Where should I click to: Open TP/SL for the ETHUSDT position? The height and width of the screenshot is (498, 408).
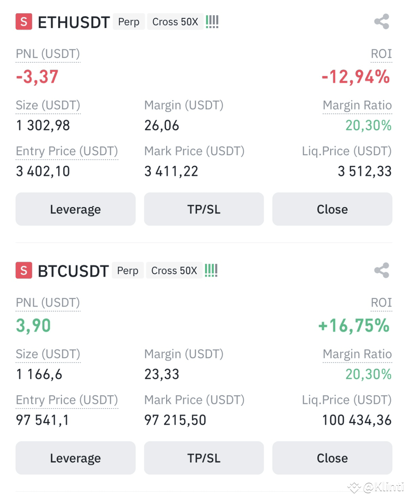pos(204,209)
